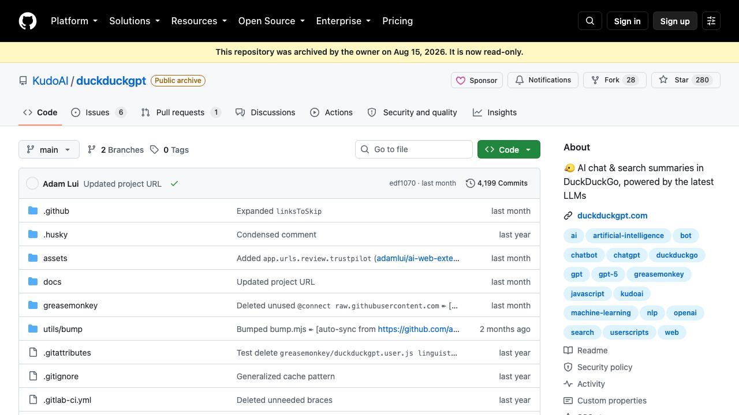The image size is (739, 415).
Task: Click the openai topic tag
Action: [x=685, y=313]
